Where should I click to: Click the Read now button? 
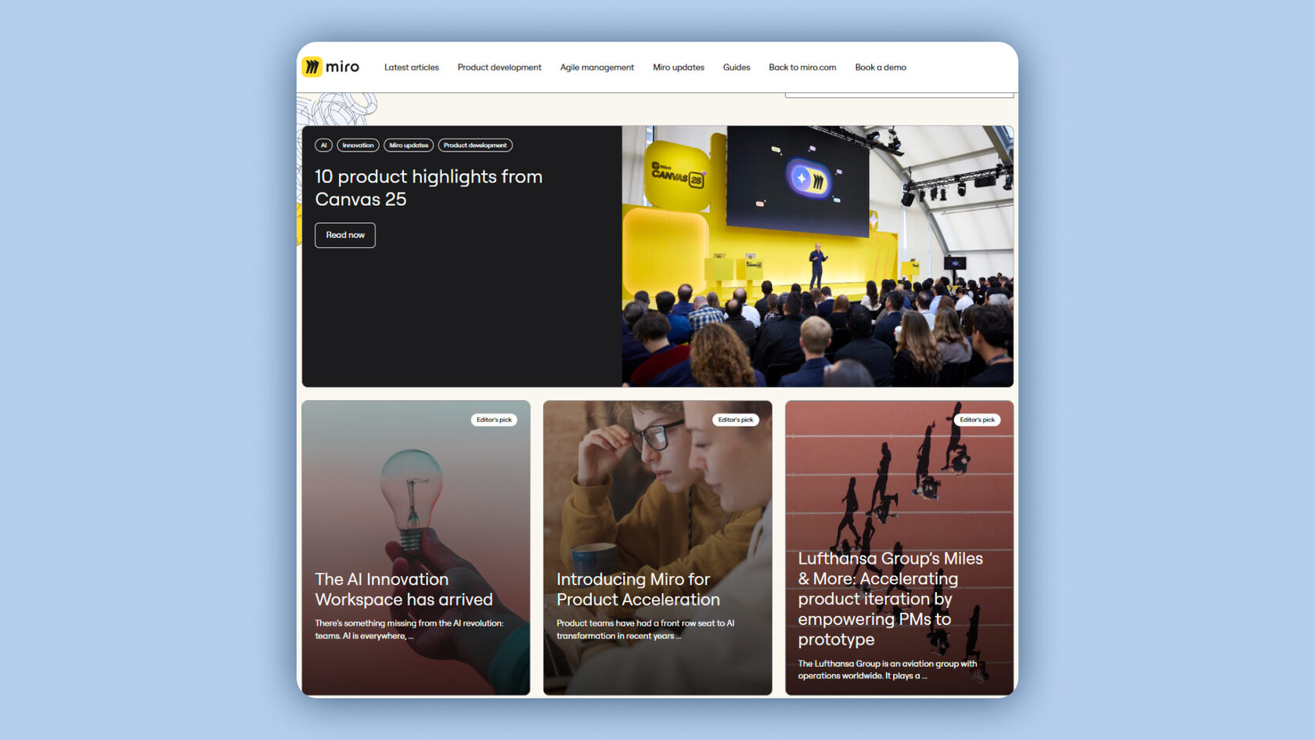click(345, 235)
